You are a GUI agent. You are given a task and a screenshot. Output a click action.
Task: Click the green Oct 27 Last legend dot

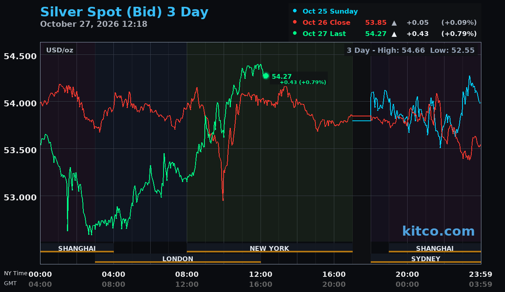coord(295,33)
